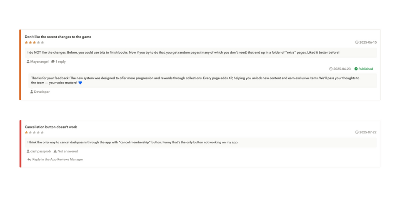Click the developer reply text box
The height and width of the screenshot is (197, 400).
click(x=202, y=81)
